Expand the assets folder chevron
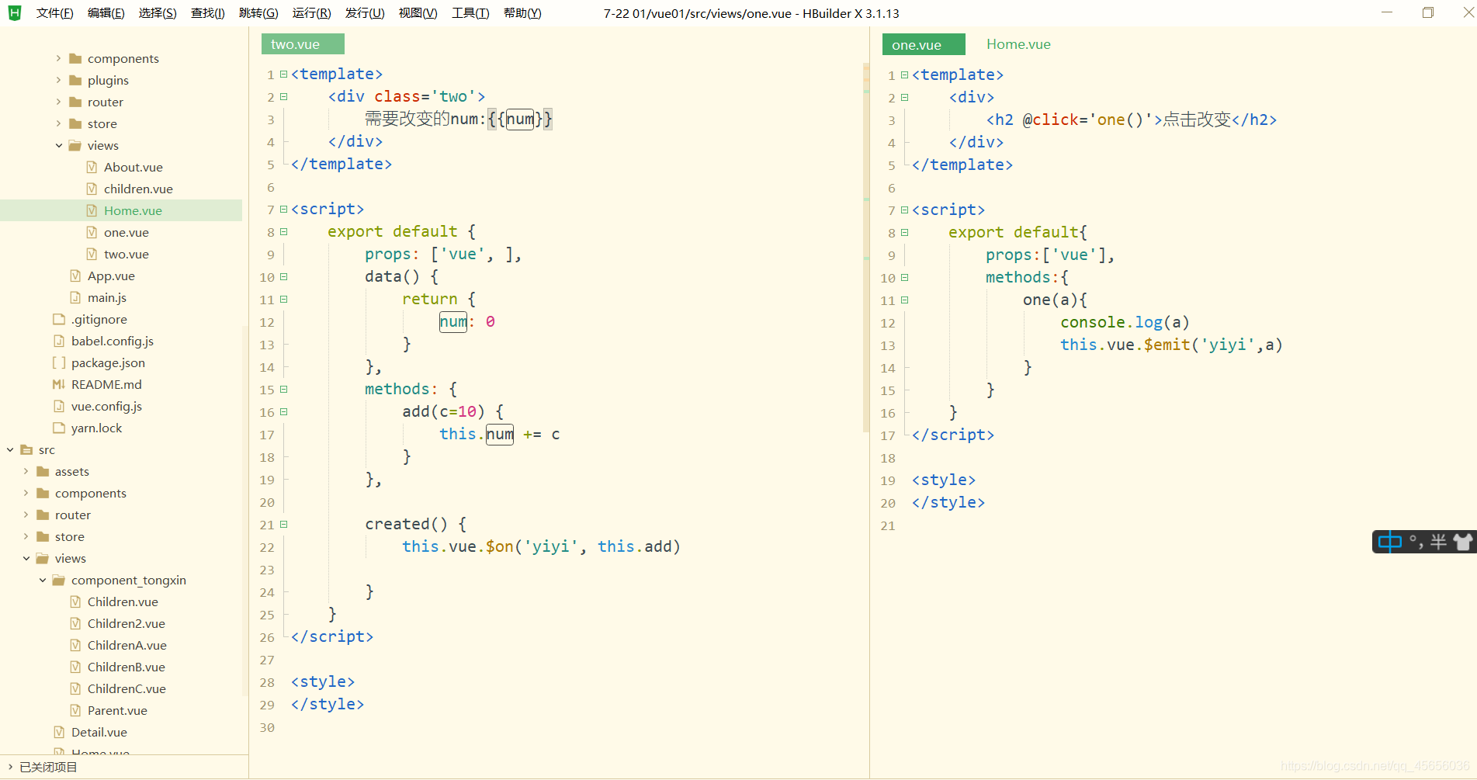 (x=26, y=471)
